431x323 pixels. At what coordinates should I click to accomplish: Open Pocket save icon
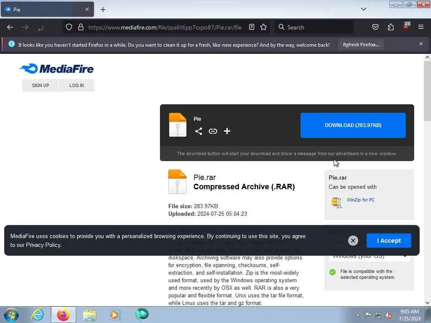coord(375,27)
